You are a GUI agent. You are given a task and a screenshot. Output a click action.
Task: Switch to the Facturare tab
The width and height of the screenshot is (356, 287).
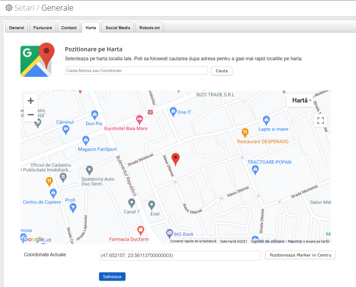(43, 27)
